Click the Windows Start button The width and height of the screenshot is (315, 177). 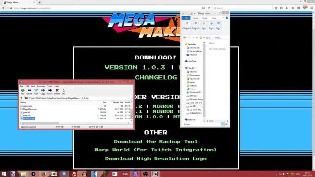4,174
